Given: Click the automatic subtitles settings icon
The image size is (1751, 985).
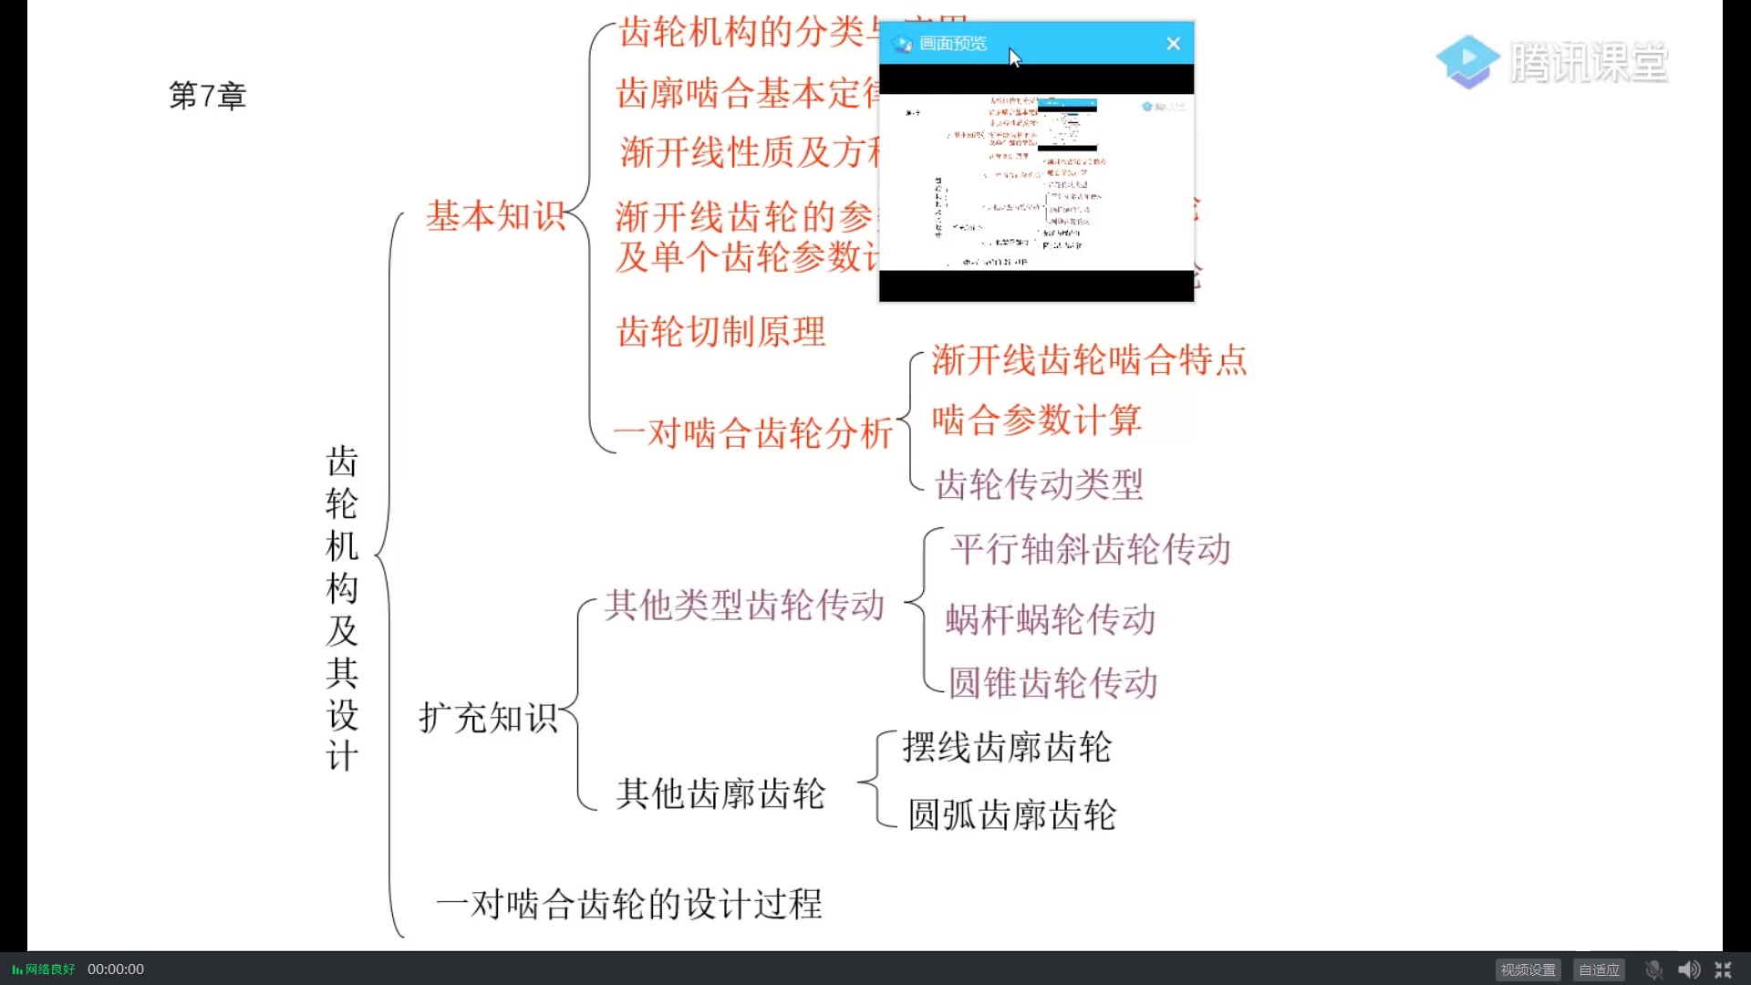Looking at the screenshot, I should [x=1599, y=969].
